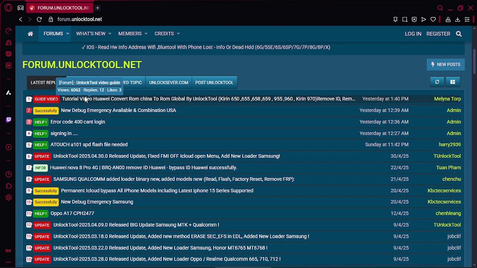Open a new browser tab
This screenshot has width=477, height=268.
click(97, 8)
